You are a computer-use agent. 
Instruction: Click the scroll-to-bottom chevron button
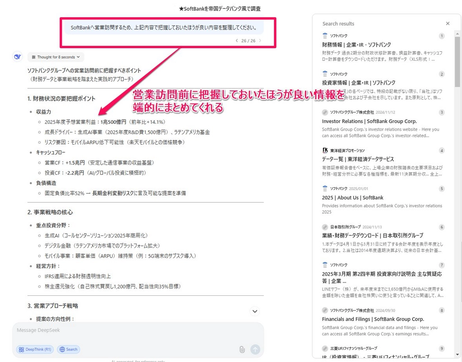pos(254,311)
